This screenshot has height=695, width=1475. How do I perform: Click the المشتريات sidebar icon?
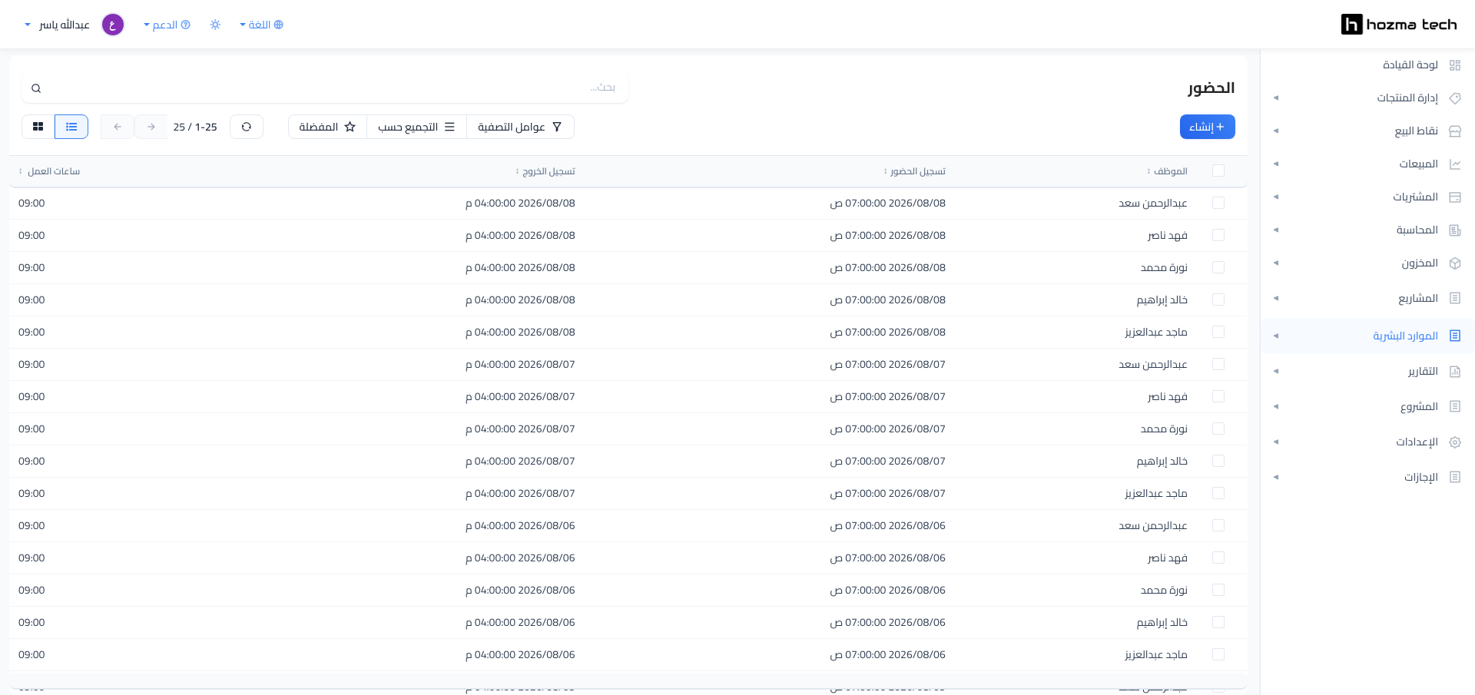coord(1454,197)
